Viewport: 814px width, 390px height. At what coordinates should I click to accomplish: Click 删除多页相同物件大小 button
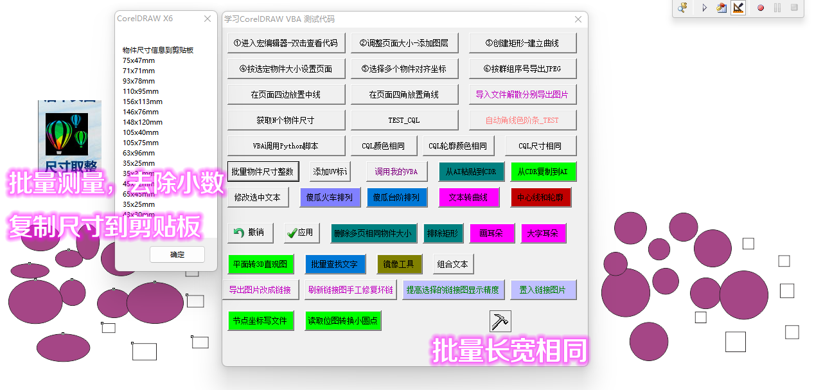pyautogui.click(x=374, y=233)
